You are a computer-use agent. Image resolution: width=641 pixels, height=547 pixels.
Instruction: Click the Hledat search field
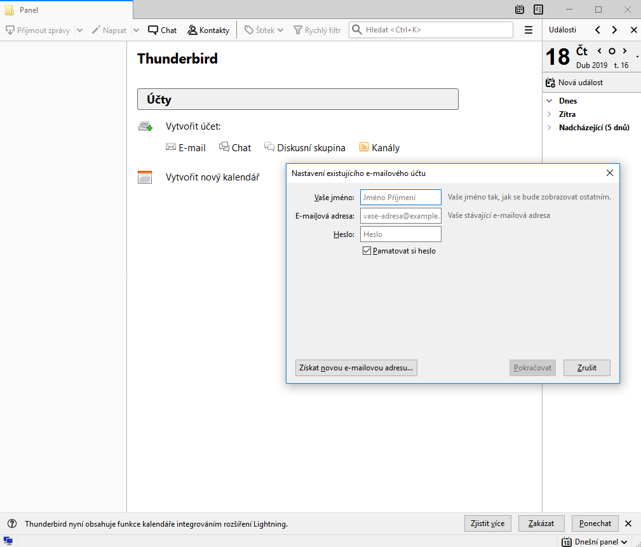coord(431,30)
